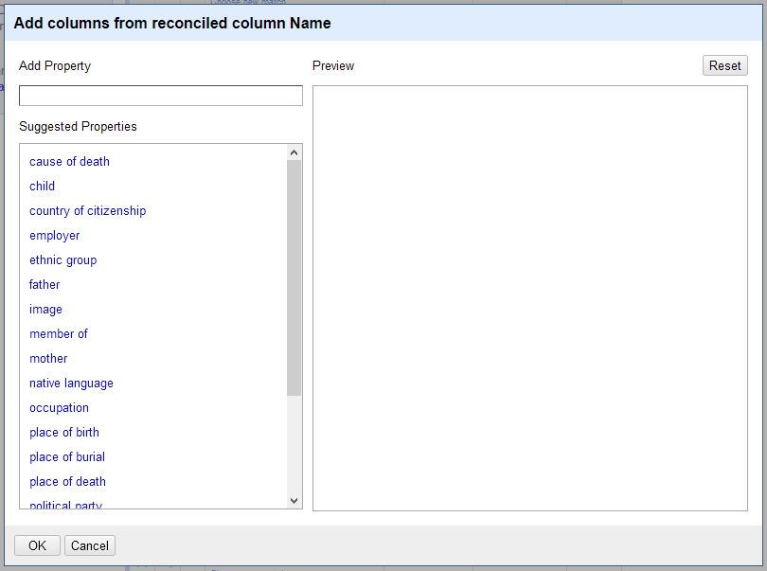Confirm with the OK button
Viewport: 767px width, 571px height.
36,545
